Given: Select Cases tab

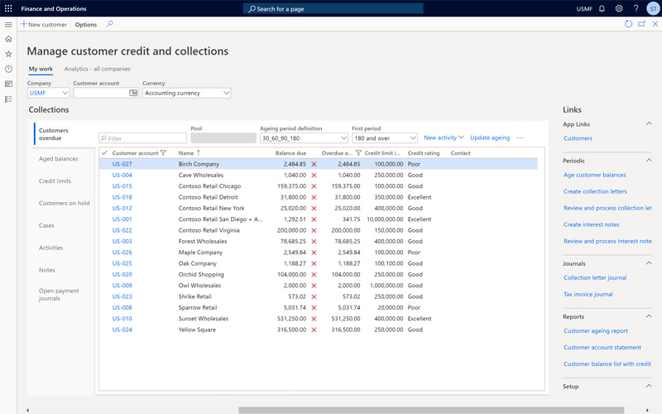Looking at the screenshot, I should [46, 225].
